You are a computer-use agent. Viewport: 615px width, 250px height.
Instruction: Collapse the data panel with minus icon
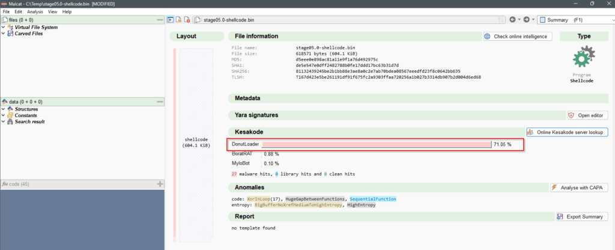tap(160, 102)
